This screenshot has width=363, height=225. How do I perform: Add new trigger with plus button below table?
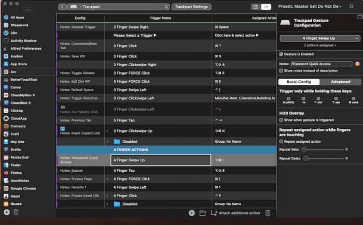(x=192, y=213)
